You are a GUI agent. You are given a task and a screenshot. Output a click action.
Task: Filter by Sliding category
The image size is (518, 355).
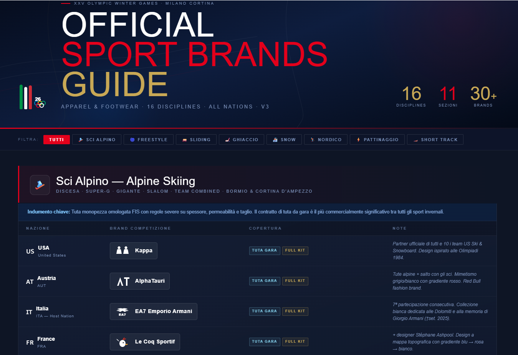[x=196, y=139]
